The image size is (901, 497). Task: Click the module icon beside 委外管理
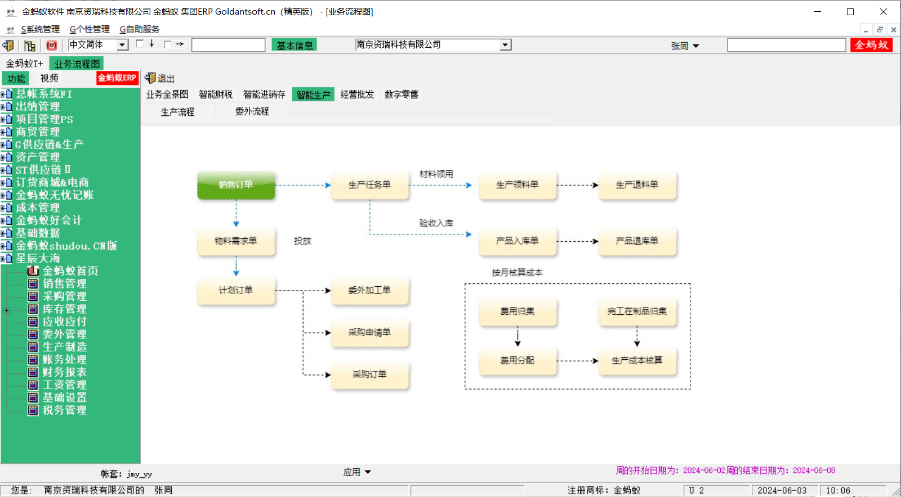tap(33, 334)
